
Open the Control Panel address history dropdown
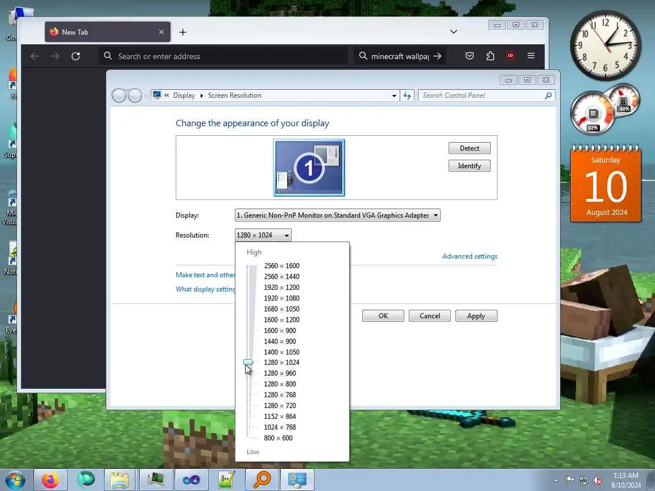click(x=394, y=95)
